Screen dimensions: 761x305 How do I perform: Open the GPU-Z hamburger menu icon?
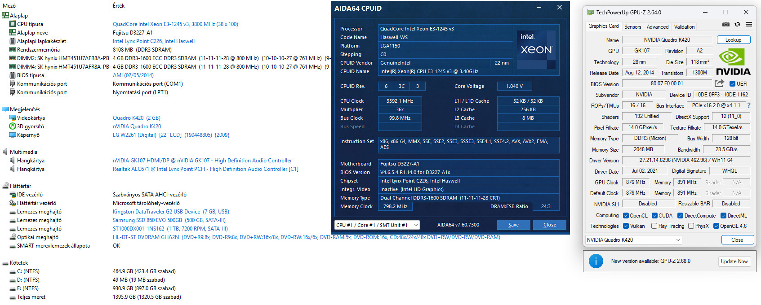(749, 24)
